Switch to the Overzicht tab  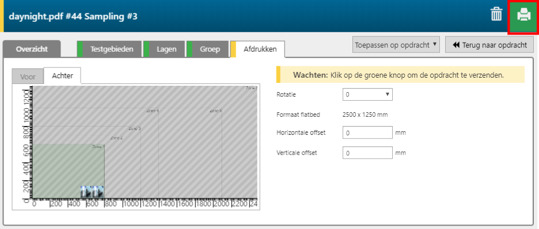pos(32,49)
